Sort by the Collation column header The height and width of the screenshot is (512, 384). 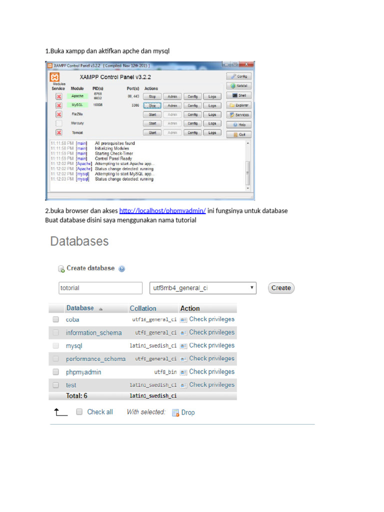tap(143, 308)
